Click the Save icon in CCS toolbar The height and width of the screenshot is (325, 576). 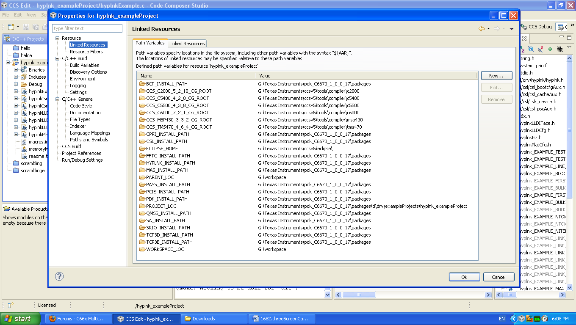26,27
